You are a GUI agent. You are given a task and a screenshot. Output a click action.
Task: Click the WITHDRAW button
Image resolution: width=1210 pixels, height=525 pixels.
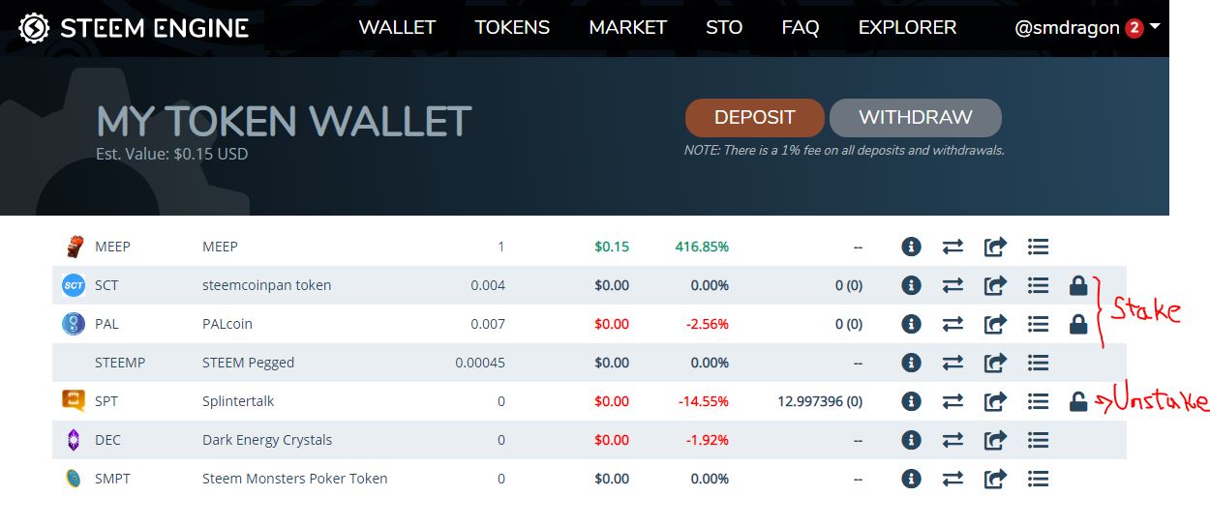pyautogui.click(x=915, y=118)
